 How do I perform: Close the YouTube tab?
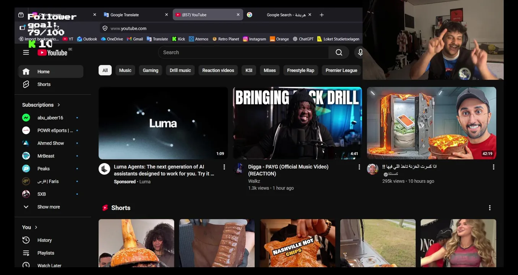tap(238, 15)
